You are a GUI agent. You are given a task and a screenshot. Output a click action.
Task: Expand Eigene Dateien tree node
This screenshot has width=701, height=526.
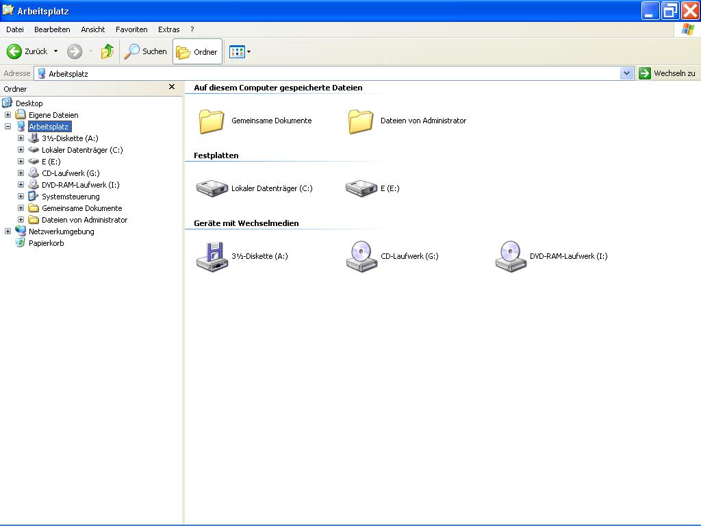8,115
